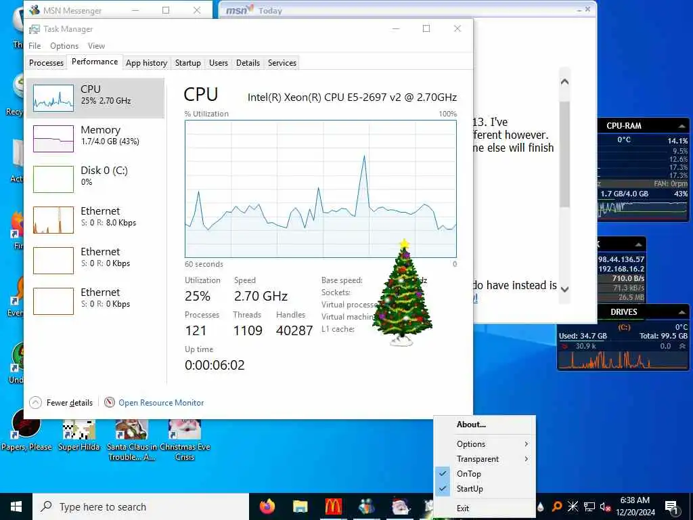The height and width of the screenshot is (520, 693).
Task: Click the CPU utilization graph
Action: [x=320, y=189]
